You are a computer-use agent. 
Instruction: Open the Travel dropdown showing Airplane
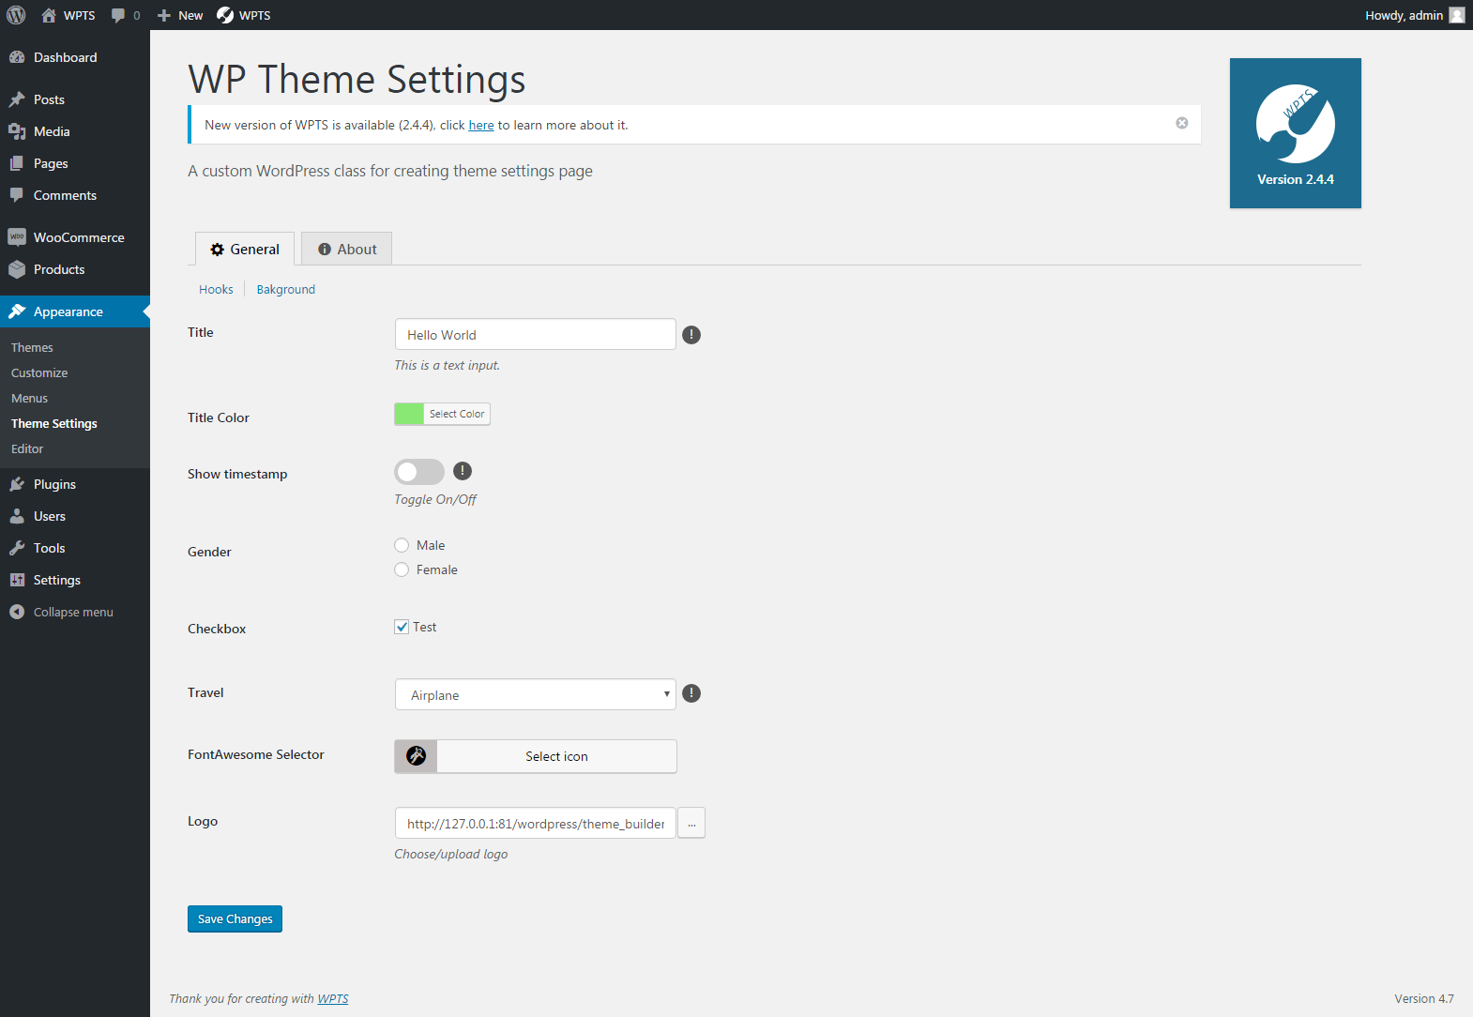pyautogui.click(x=536, y=694)
